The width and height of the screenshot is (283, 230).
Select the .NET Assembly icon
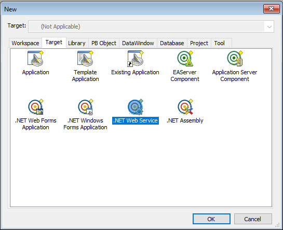(x=185, y=107)
